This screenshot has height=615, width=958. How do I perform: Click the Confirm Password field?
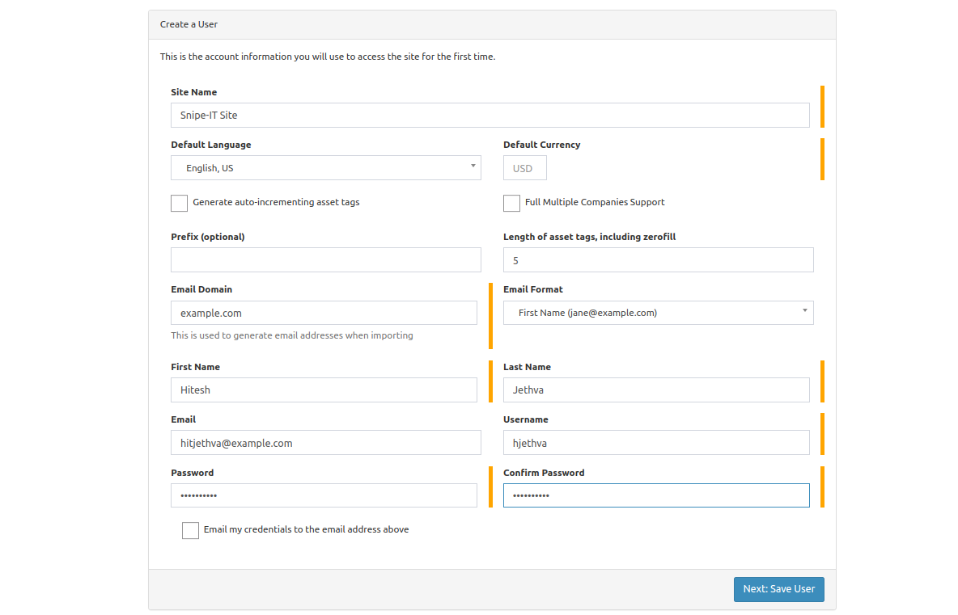pos(655,495)
